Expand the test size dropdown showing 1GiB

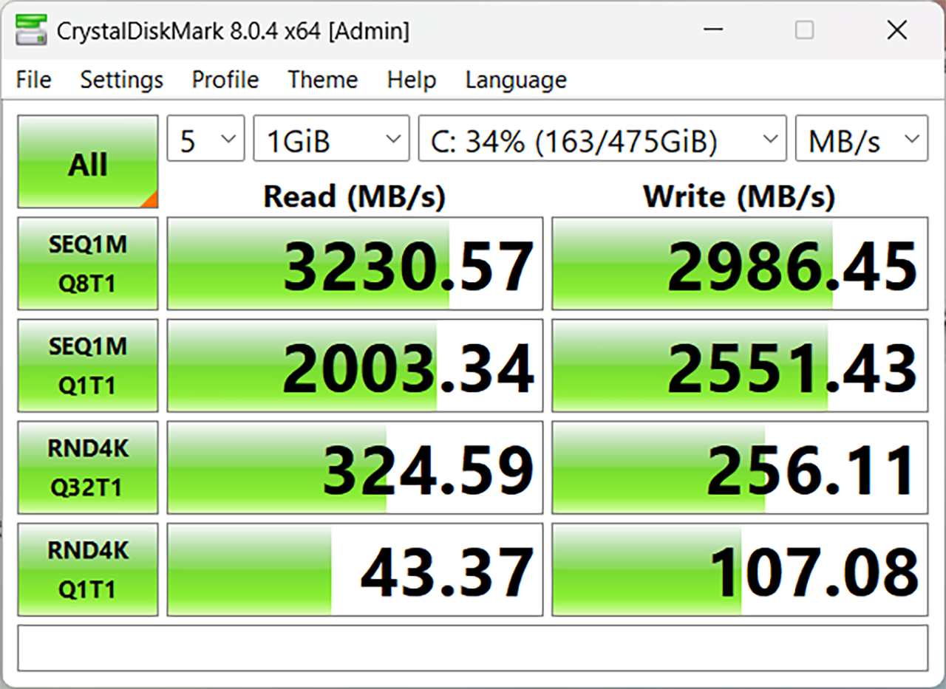point(331,138)
